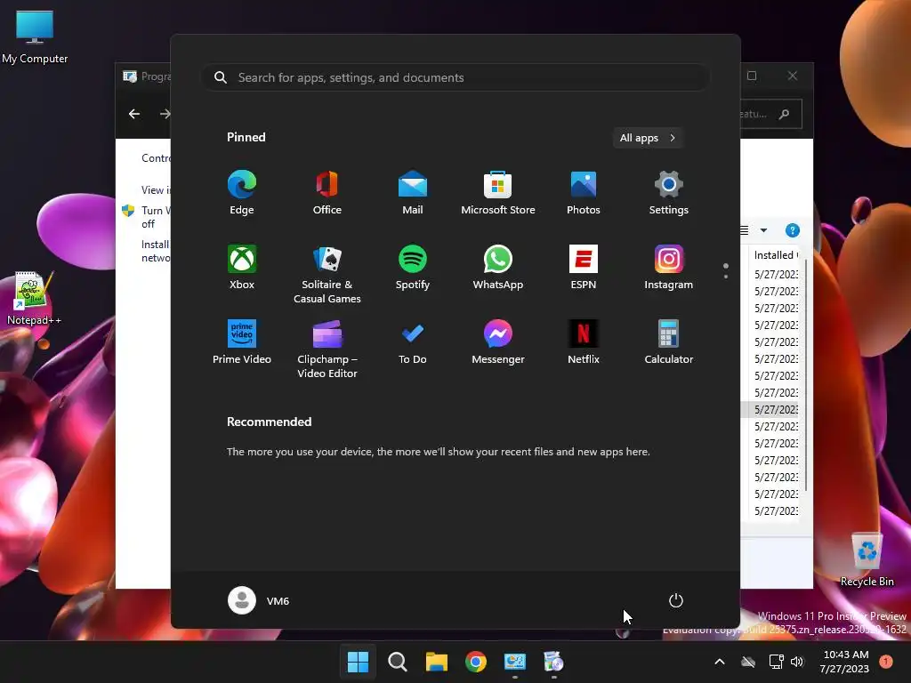Open Microsoft Store from Start menu
Viewport: 911px width, 683px height.
[x=498, y=193]
